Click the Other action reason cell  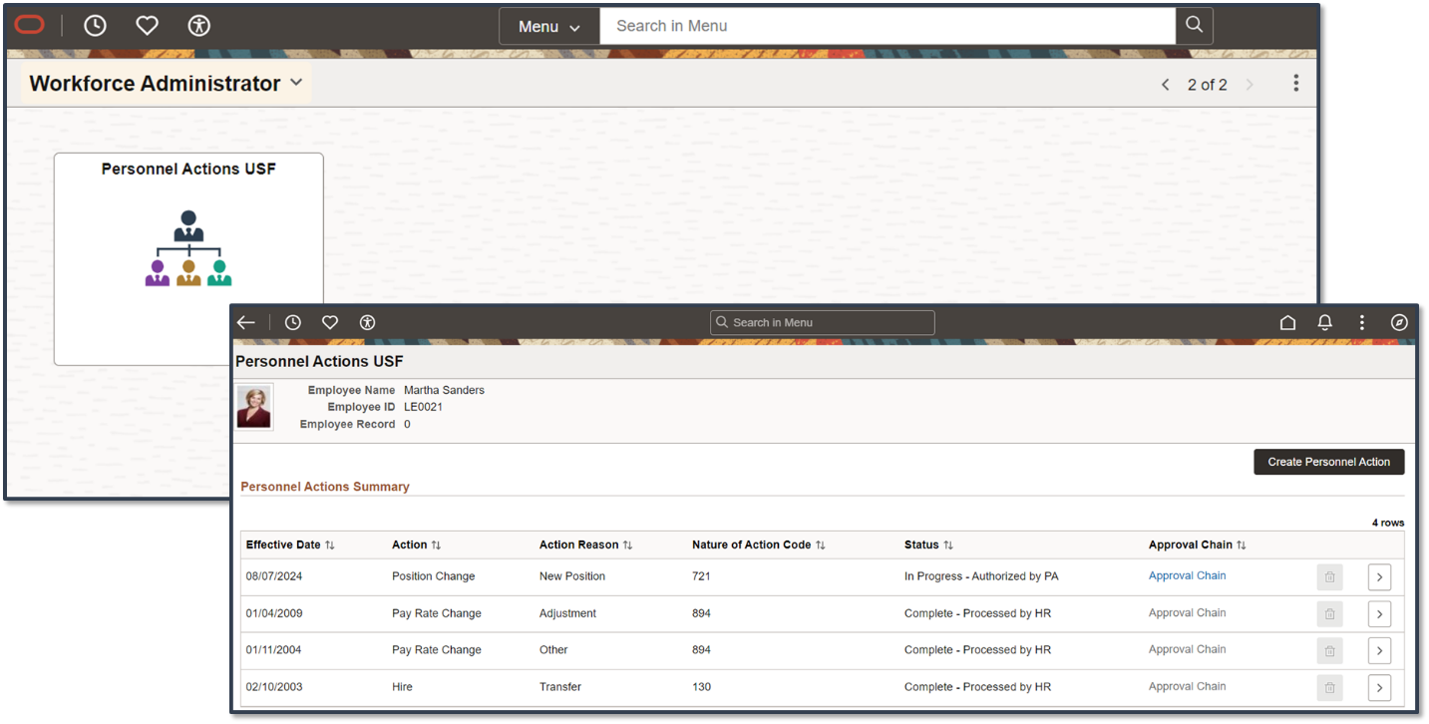(553, 650)
